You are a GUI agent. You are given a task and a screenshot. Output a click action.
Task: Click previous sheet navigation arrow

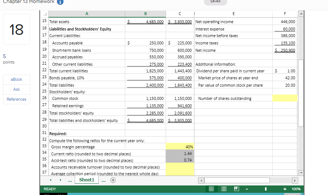tap(51, 180)
